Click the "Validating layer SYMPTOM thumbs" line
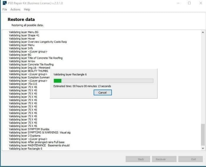Screen dimensions: 206x167 coord(29,129)
